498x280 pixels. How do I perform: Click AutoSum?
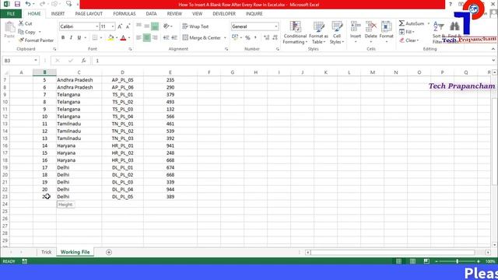[x=412, y=23]
